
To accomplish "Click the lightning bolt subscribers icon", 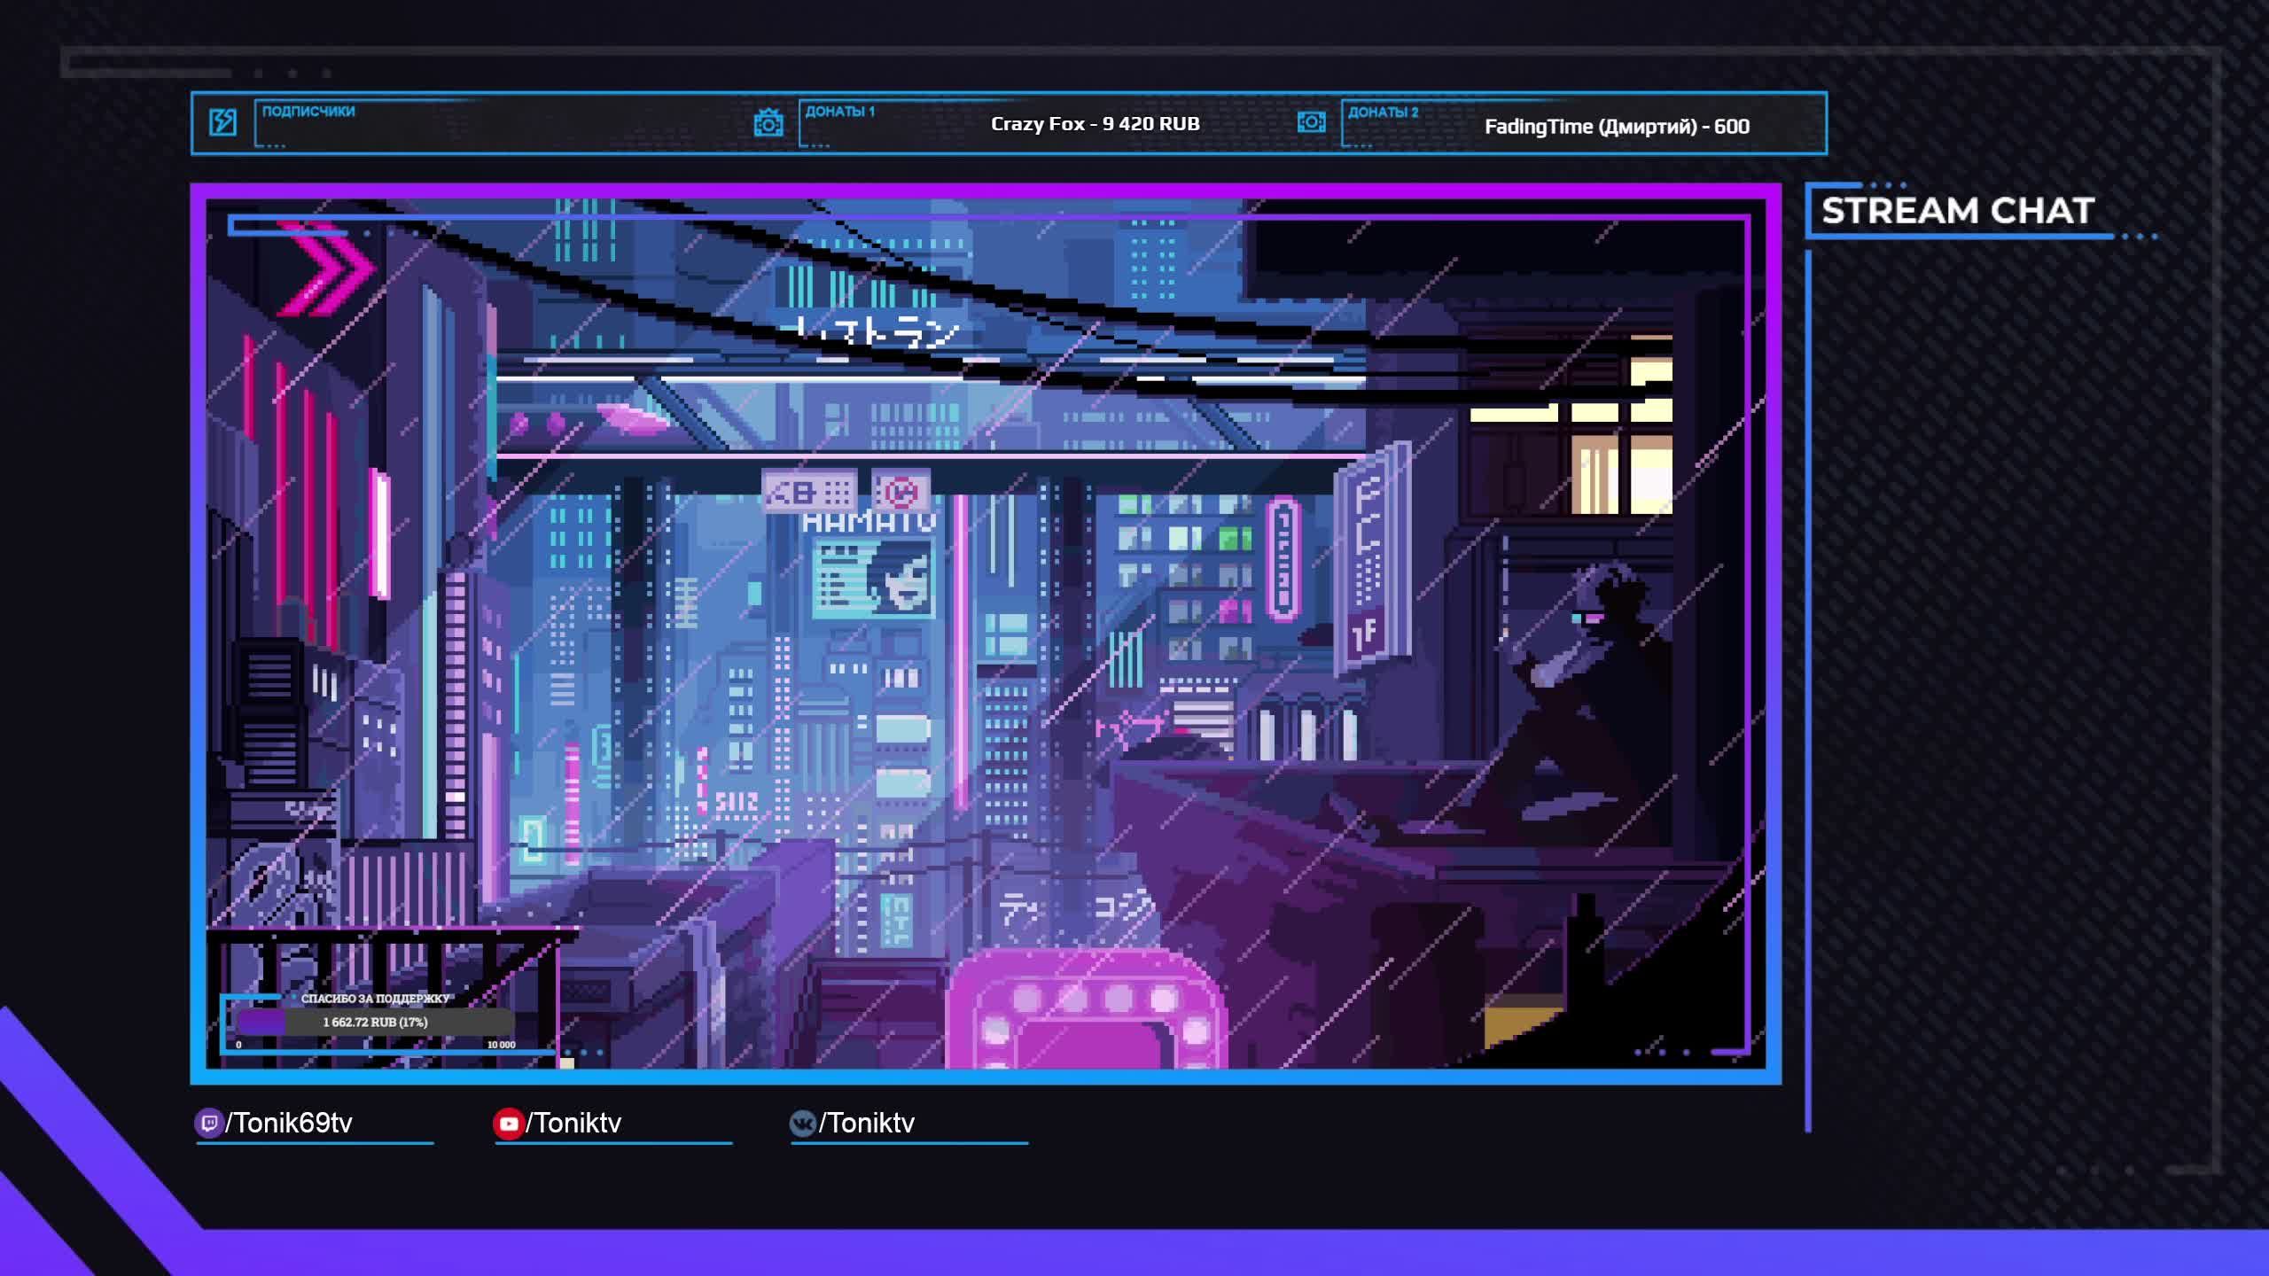I will tap(222, 122).
